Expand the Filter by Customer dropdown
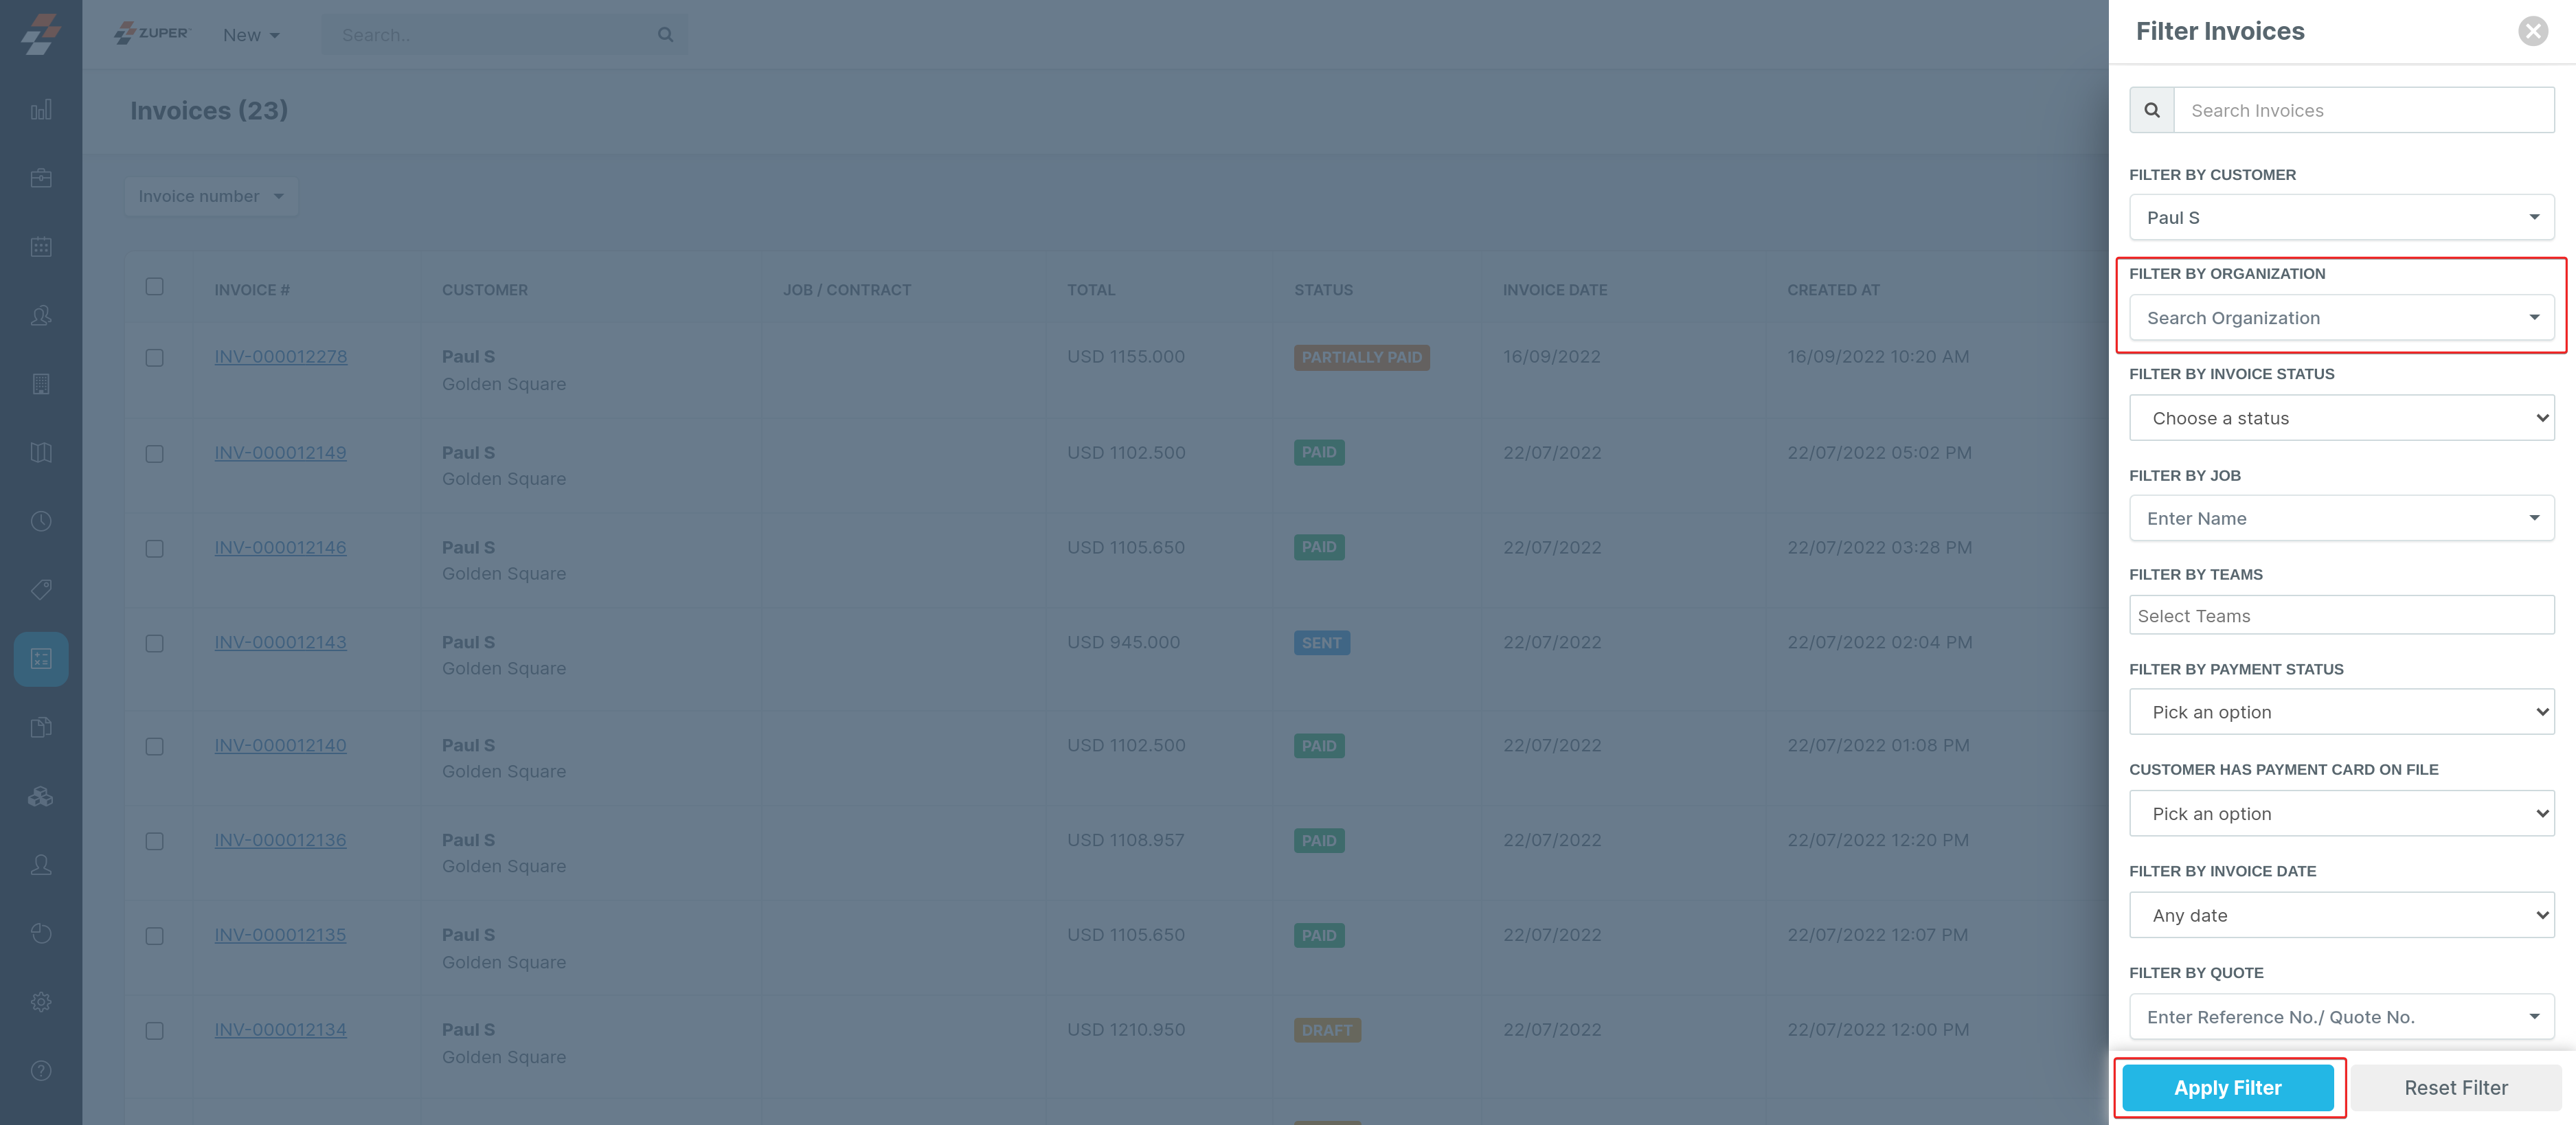This screenshot has width=2576, height=1125. 2340,218
